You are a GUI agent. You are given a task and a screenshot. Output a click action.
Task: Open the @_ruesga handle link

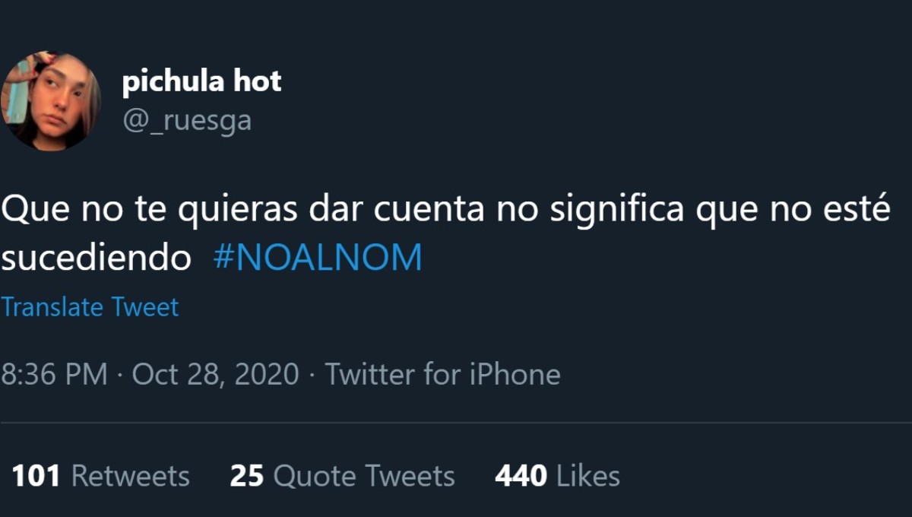[187, 120]
